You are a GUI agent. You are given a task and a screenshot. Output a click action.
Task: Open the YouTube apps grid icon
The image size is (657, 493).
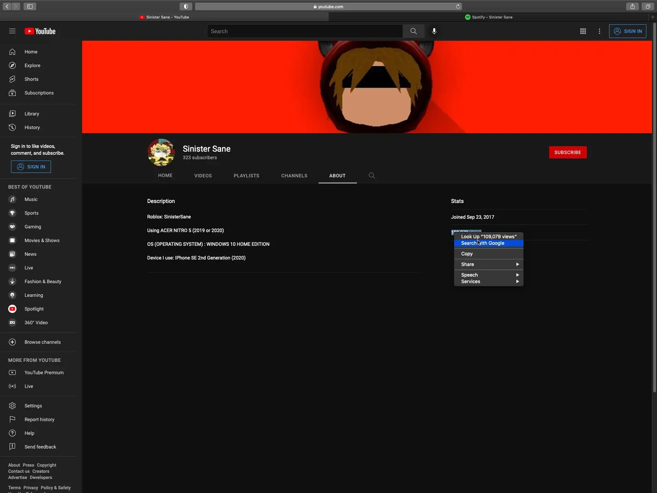pyautogui.click(x=583, y=31)
